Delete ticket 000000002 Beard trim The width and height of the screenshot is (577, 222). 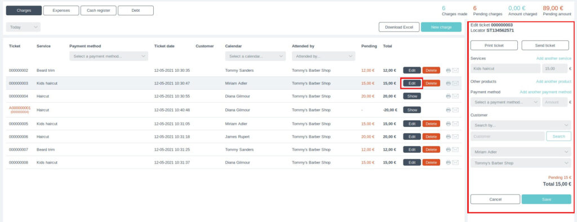tap(431, 70)
